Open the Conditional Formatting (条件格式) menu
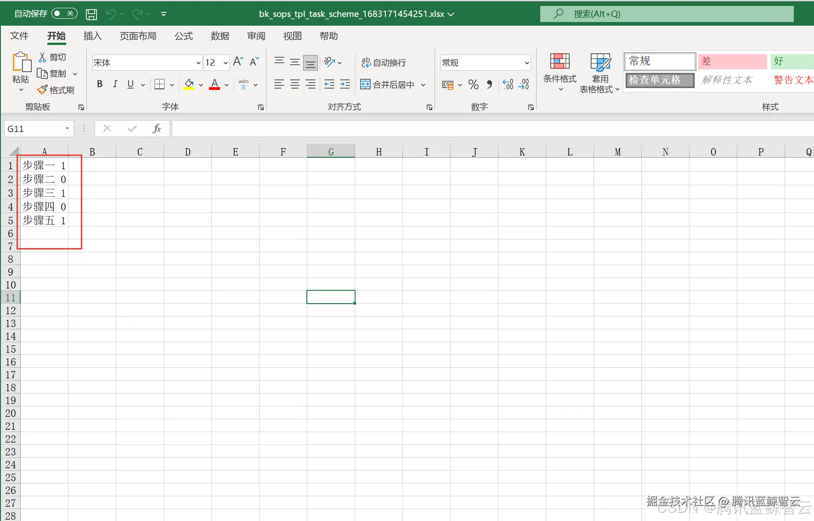The width and height of the screenshot is (814, 521). (560, 72)
